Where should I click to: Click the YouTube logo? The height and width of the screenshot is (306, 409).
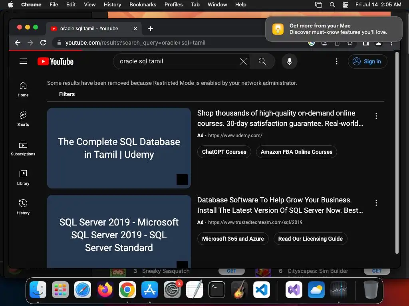(x=56, y=61)
